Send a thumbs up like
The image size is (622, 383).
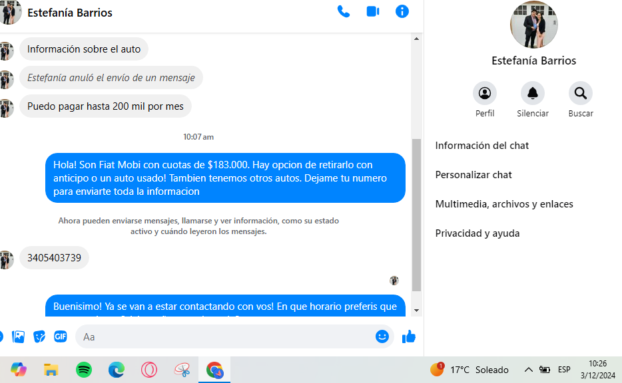point(409,336)
